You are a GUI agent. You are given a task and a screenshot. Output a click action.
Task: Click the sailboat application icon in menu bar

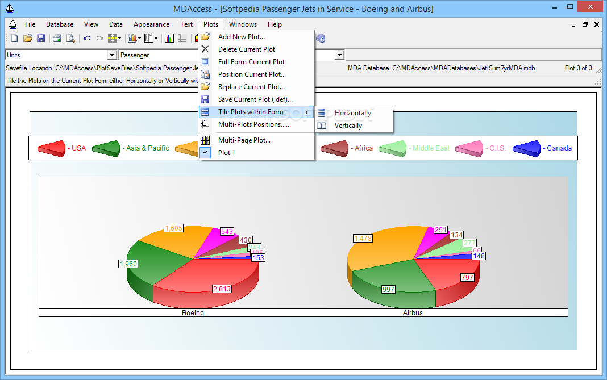click(x=13, y=24)
